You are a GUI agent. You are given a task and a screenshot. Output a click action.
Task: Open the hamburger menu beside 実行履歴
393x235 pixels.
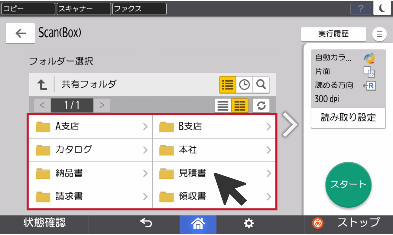click(x=379, y=34)
